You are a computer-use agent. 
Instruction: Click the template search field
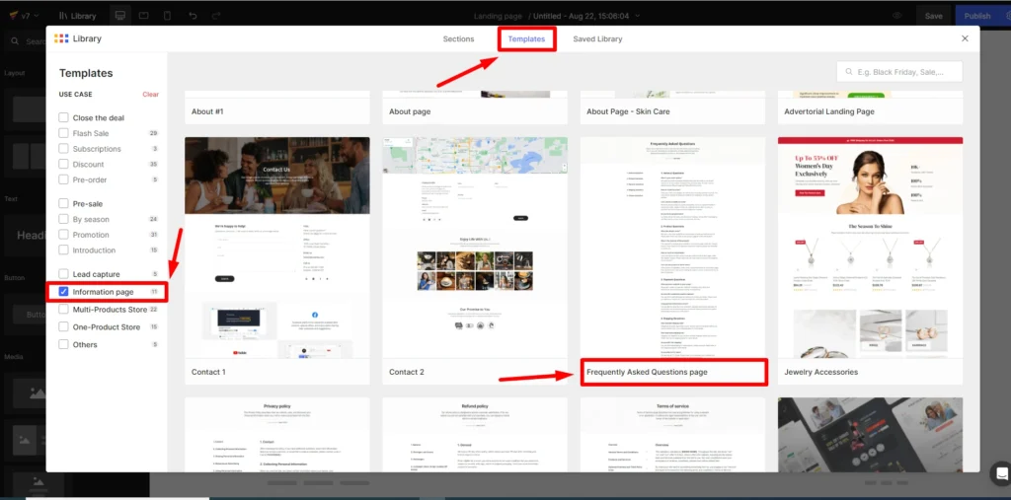899,72
